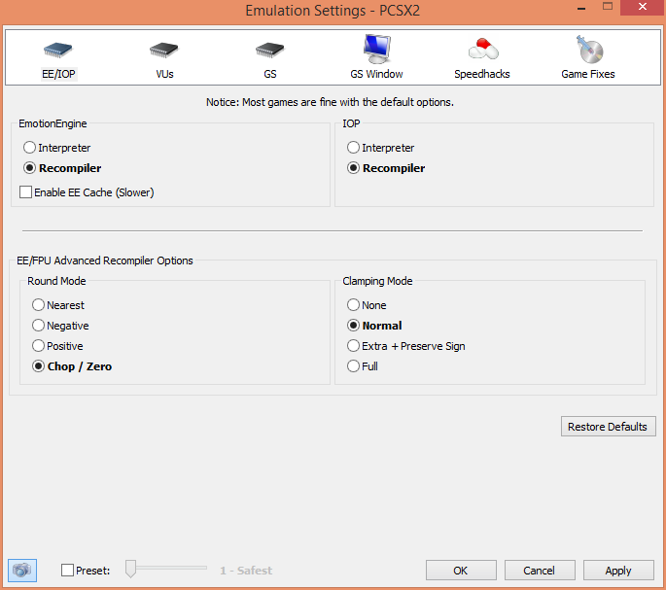Viewport: 666px width, 590px height.
Task: Set Round Mode to Negative
Action: click(60, 326)
